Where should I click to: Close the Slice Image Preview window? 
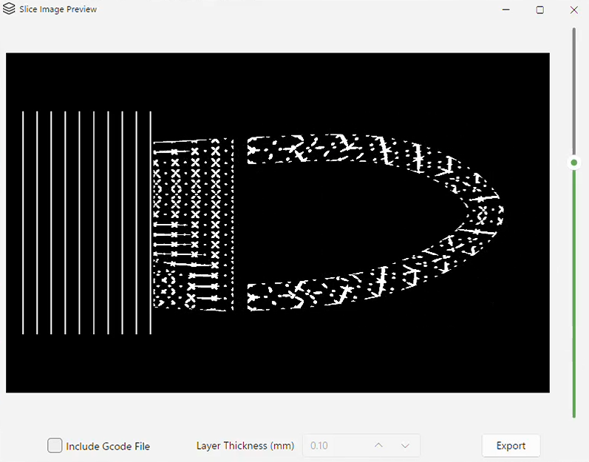574,10
